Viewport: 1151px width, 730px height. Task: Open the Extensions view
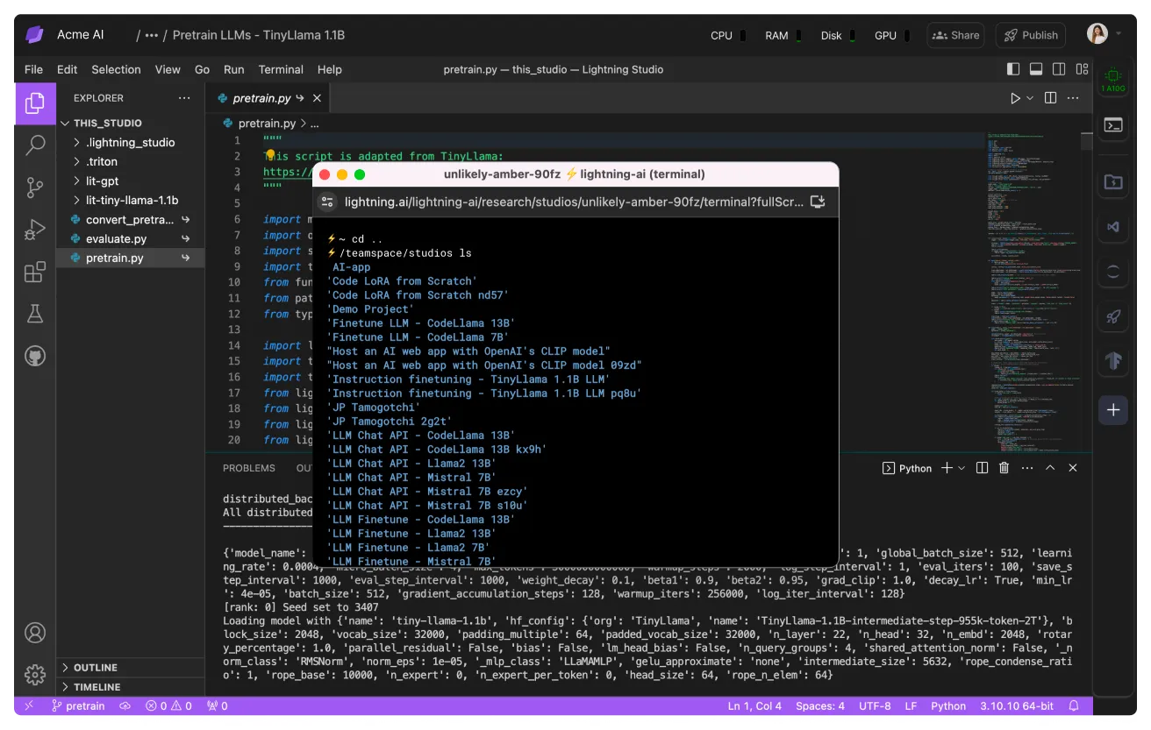(x=35, y=272)
